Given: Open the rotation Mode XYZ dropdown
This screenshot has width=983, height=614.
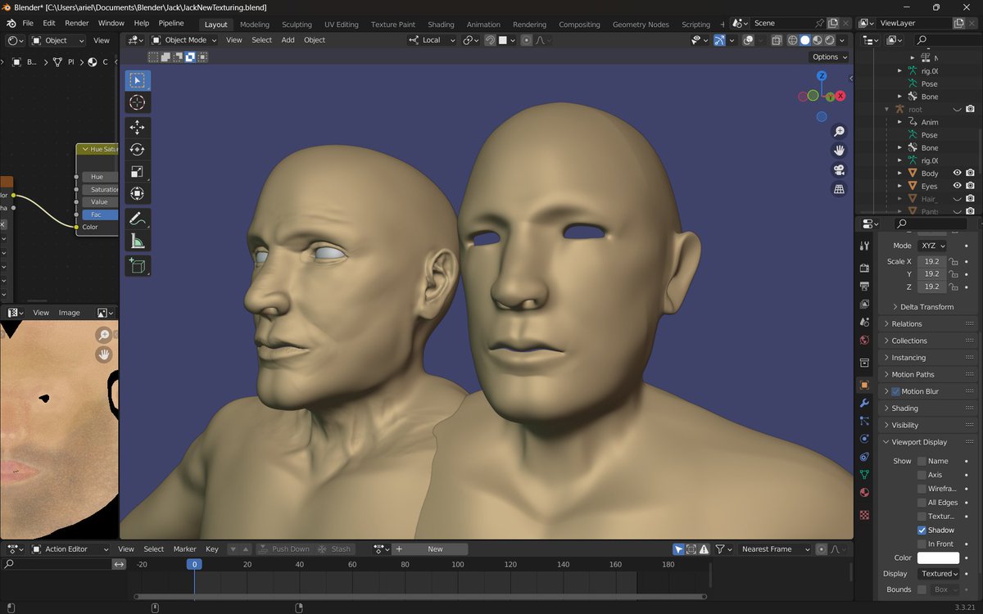Looking at the screenshot, I should pos(931,246).
